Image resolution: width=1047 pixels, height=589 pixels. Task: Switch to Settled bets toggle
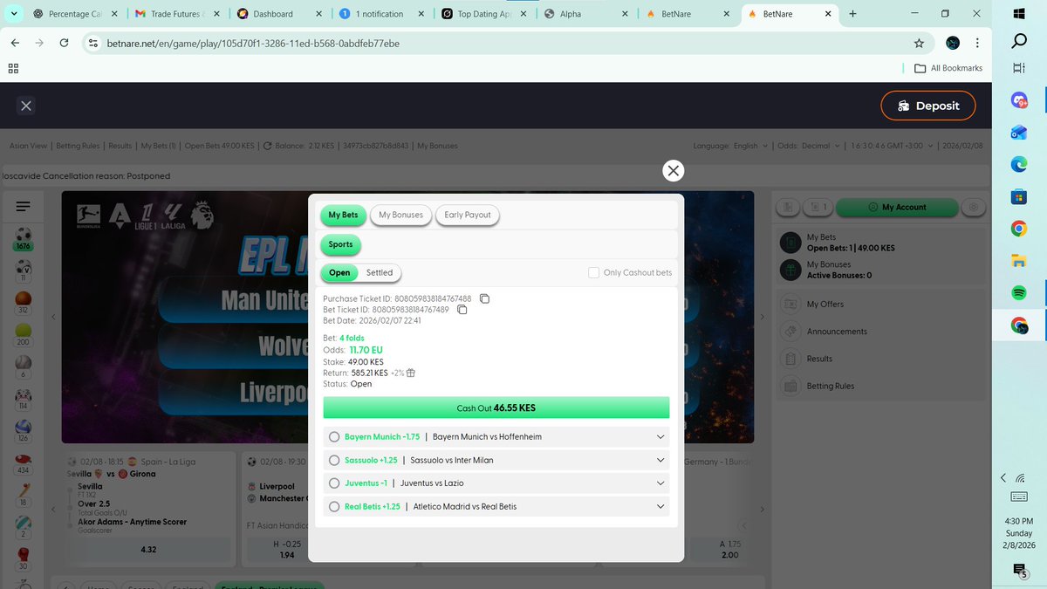coord(380,272)
